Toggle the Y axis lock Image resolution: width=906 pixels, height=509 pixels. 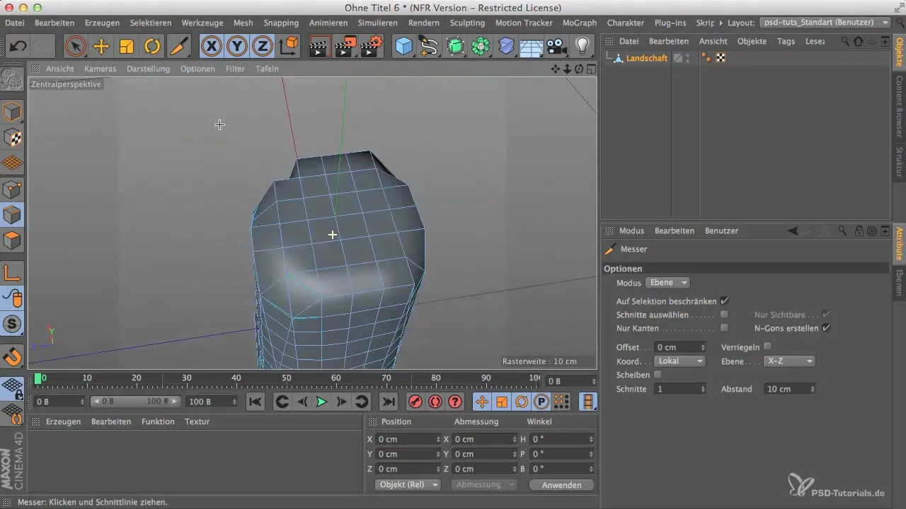tap(237, 47)
